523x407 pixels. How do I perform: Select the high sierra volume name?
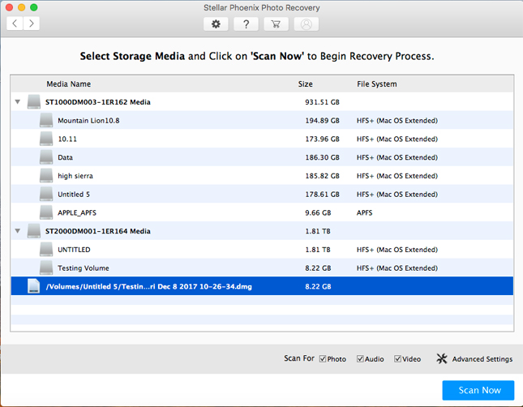[x=75, y=176]
